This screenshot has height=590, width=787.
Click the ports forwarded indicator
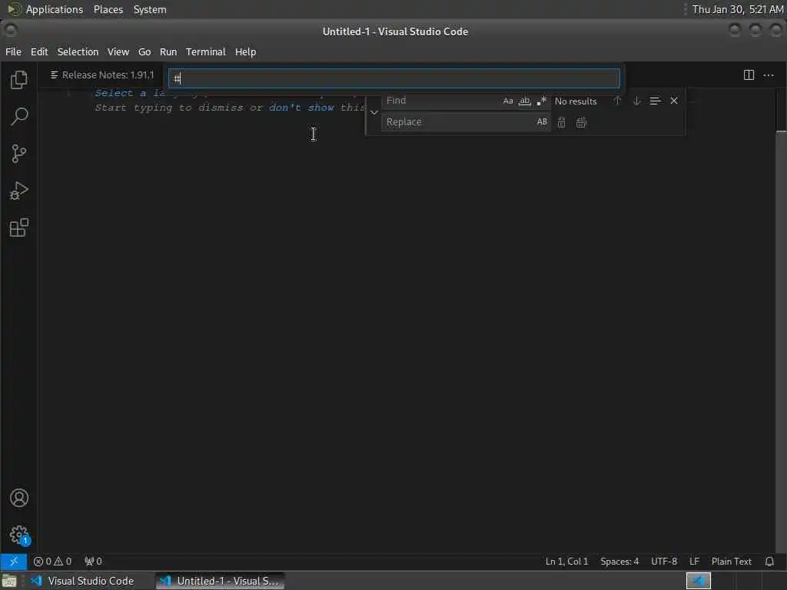[x=93, y=562]
